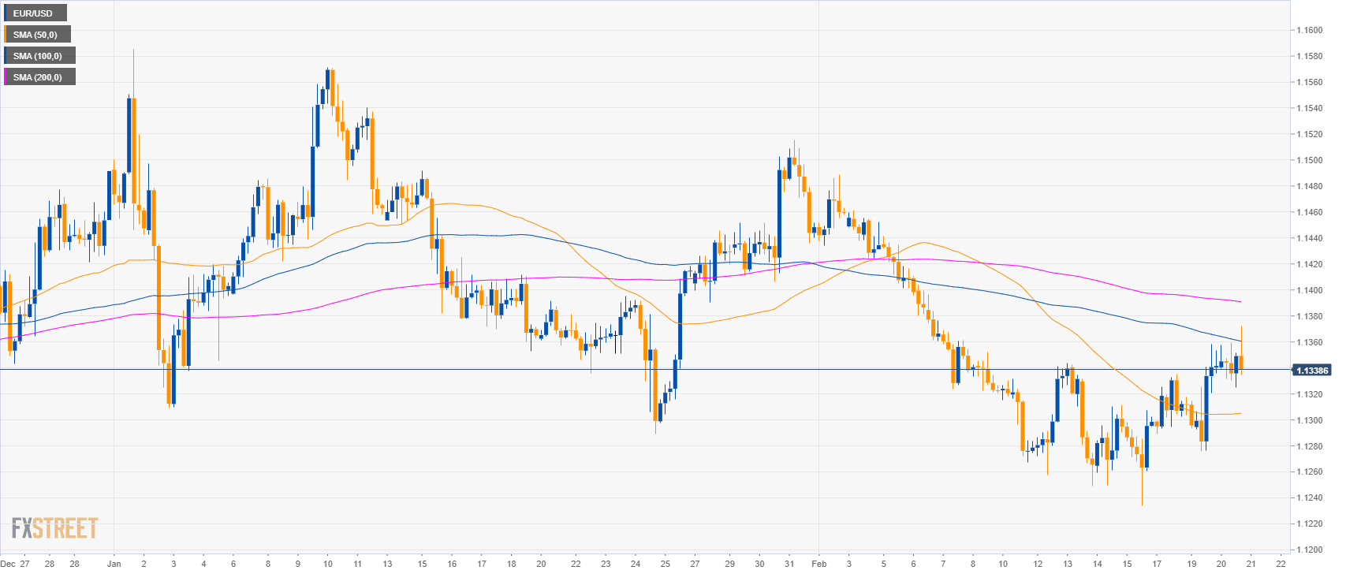Screen dimensions: 1346x574
Task: Click the 25 date marker on time axis
Action: (665, 564)
